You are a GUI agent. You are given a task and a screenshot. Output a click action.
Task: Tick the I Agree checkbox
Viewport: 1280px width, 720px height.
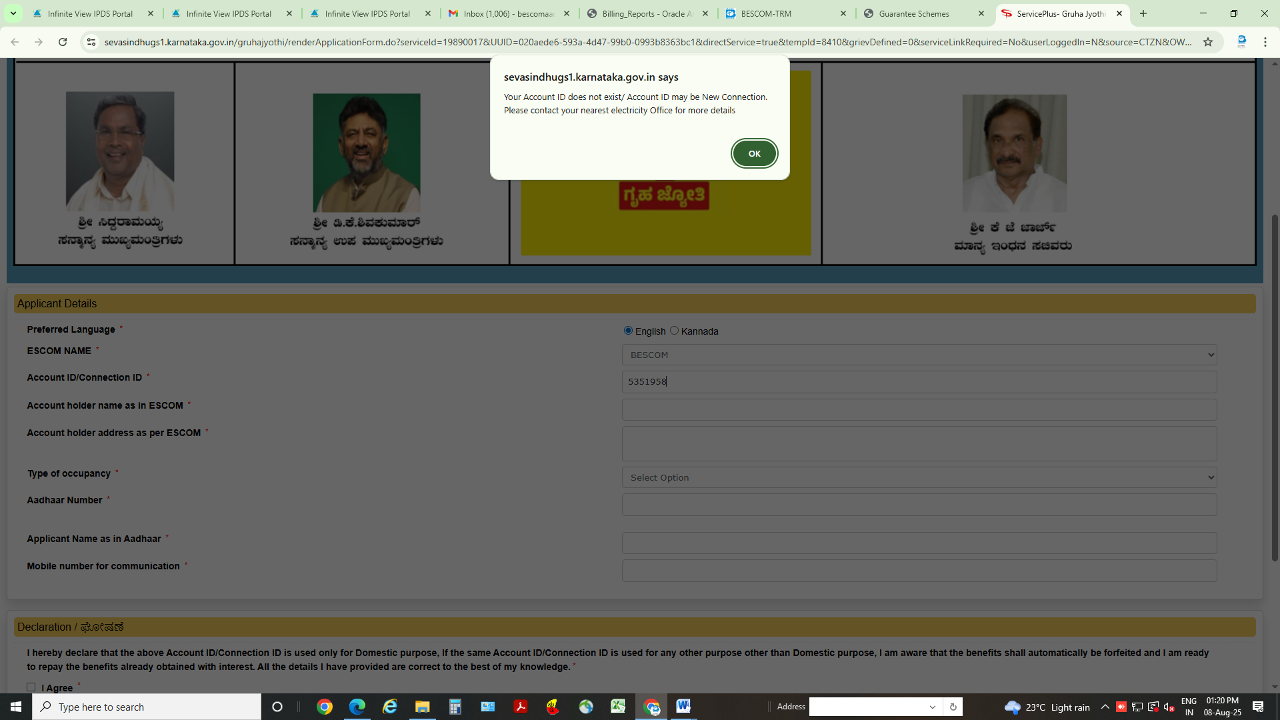point(31,687)
